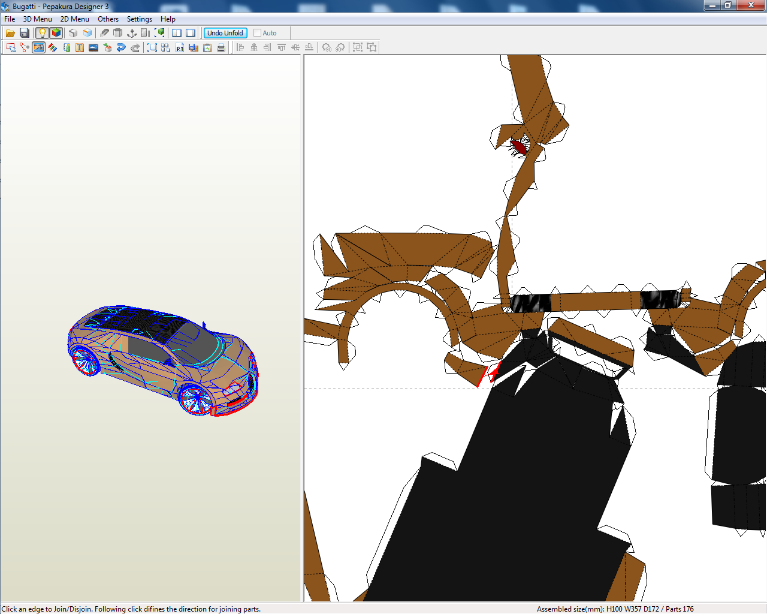The height and width of the screenshot is (614, 767).
Task: Open the 3D Menu
Action: click(37, 19)
